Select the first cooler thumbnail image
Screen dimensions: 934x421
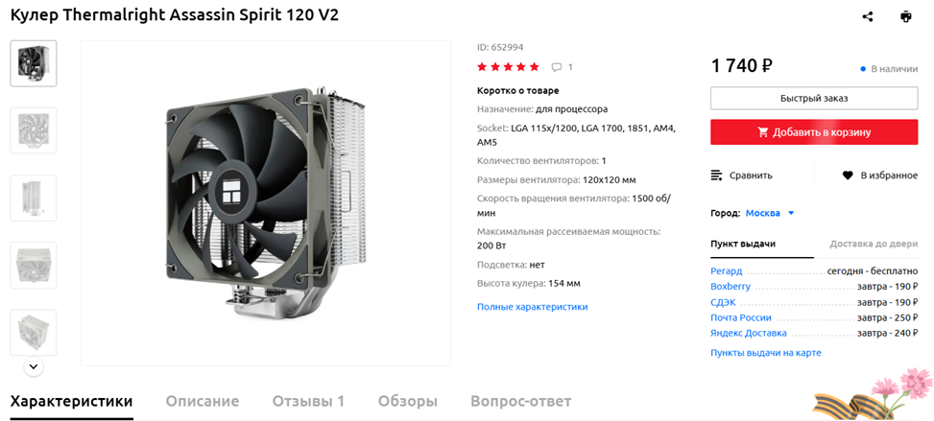[x=34, y=63]
